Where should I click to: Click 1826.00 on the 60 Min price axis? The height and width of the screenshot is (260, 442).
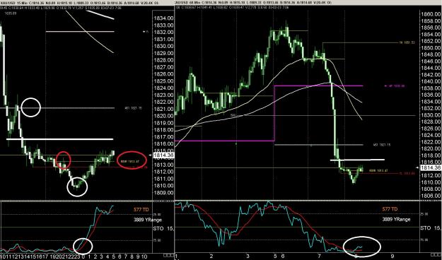tap(431, 129)
